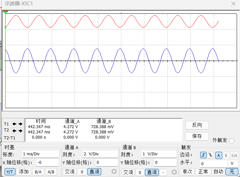The image size is (240, 177).
Task: Edit timebase scale 1 ms/Div field
Action: pyautogui.click(x=40, y=154)
